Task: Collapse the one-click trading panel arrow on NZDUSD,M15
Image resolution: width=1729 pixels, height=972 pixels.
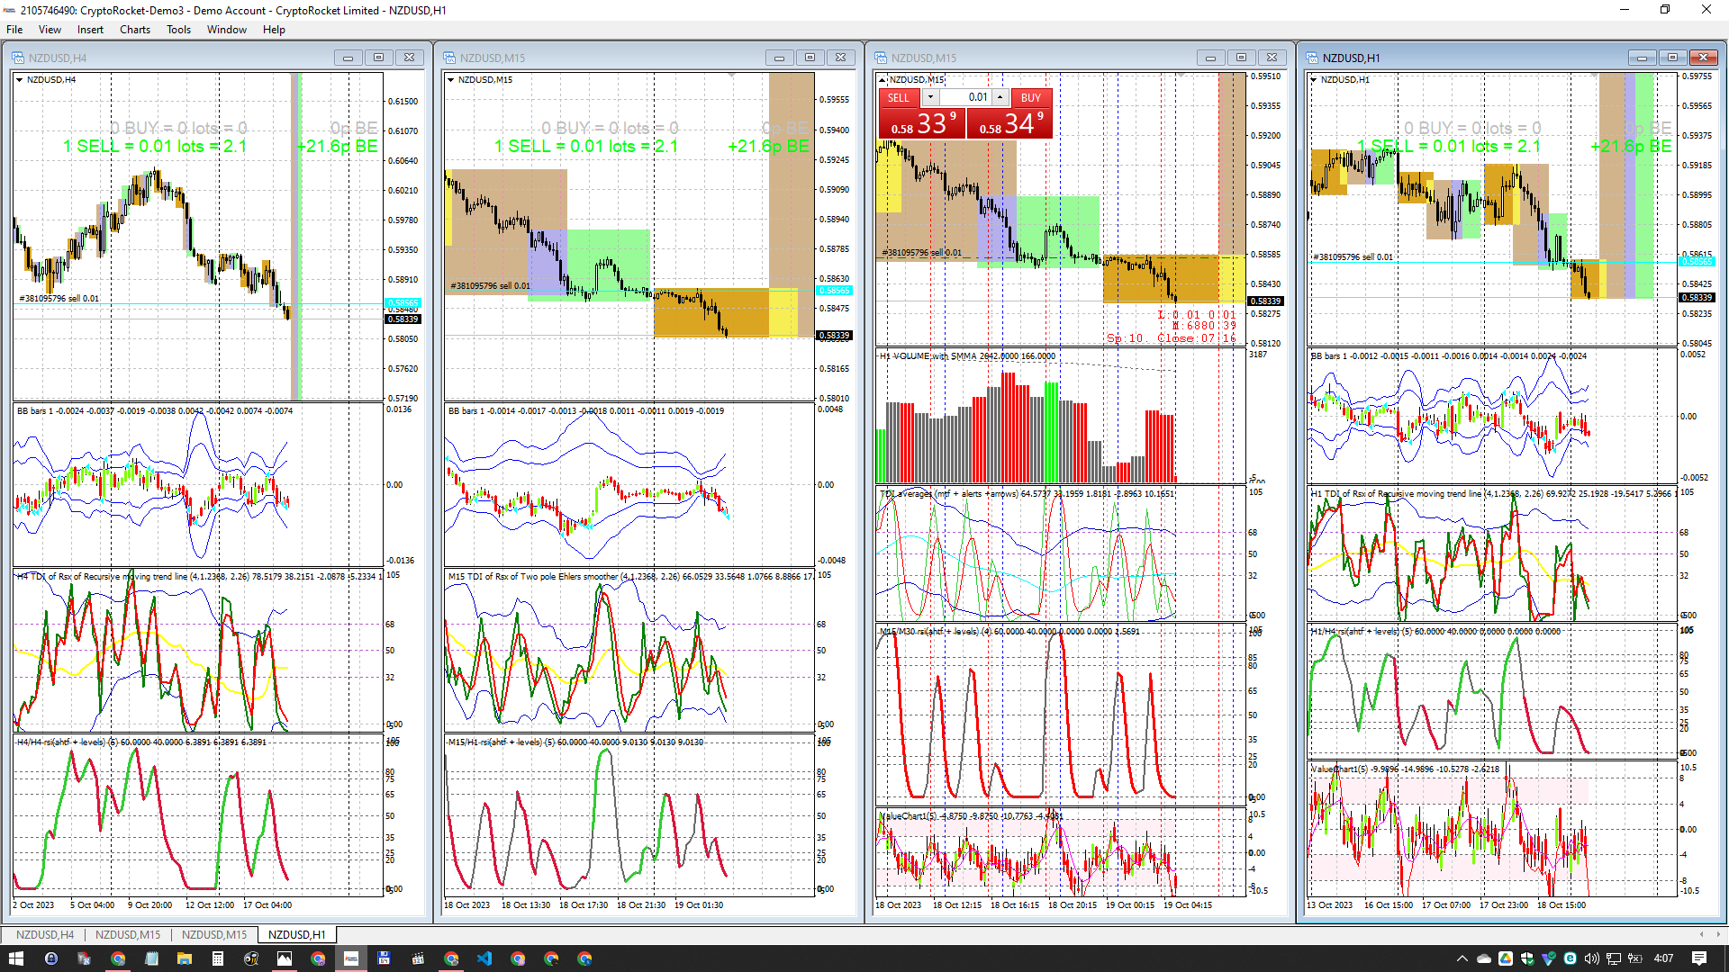Action: pos(883,80)
